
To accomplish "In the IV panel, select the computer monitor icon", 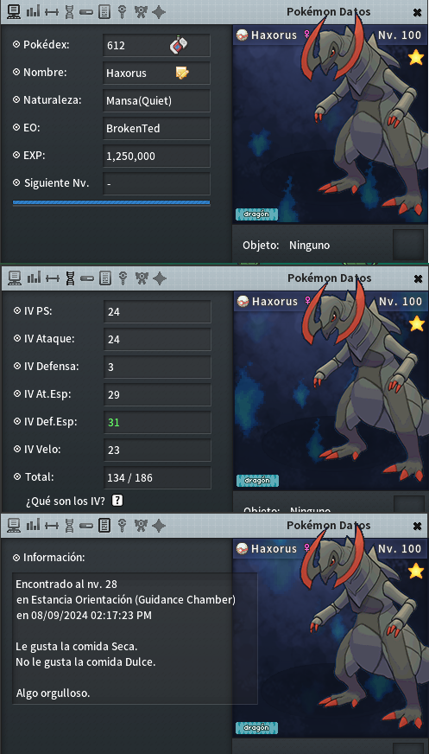I will (15, 278).
